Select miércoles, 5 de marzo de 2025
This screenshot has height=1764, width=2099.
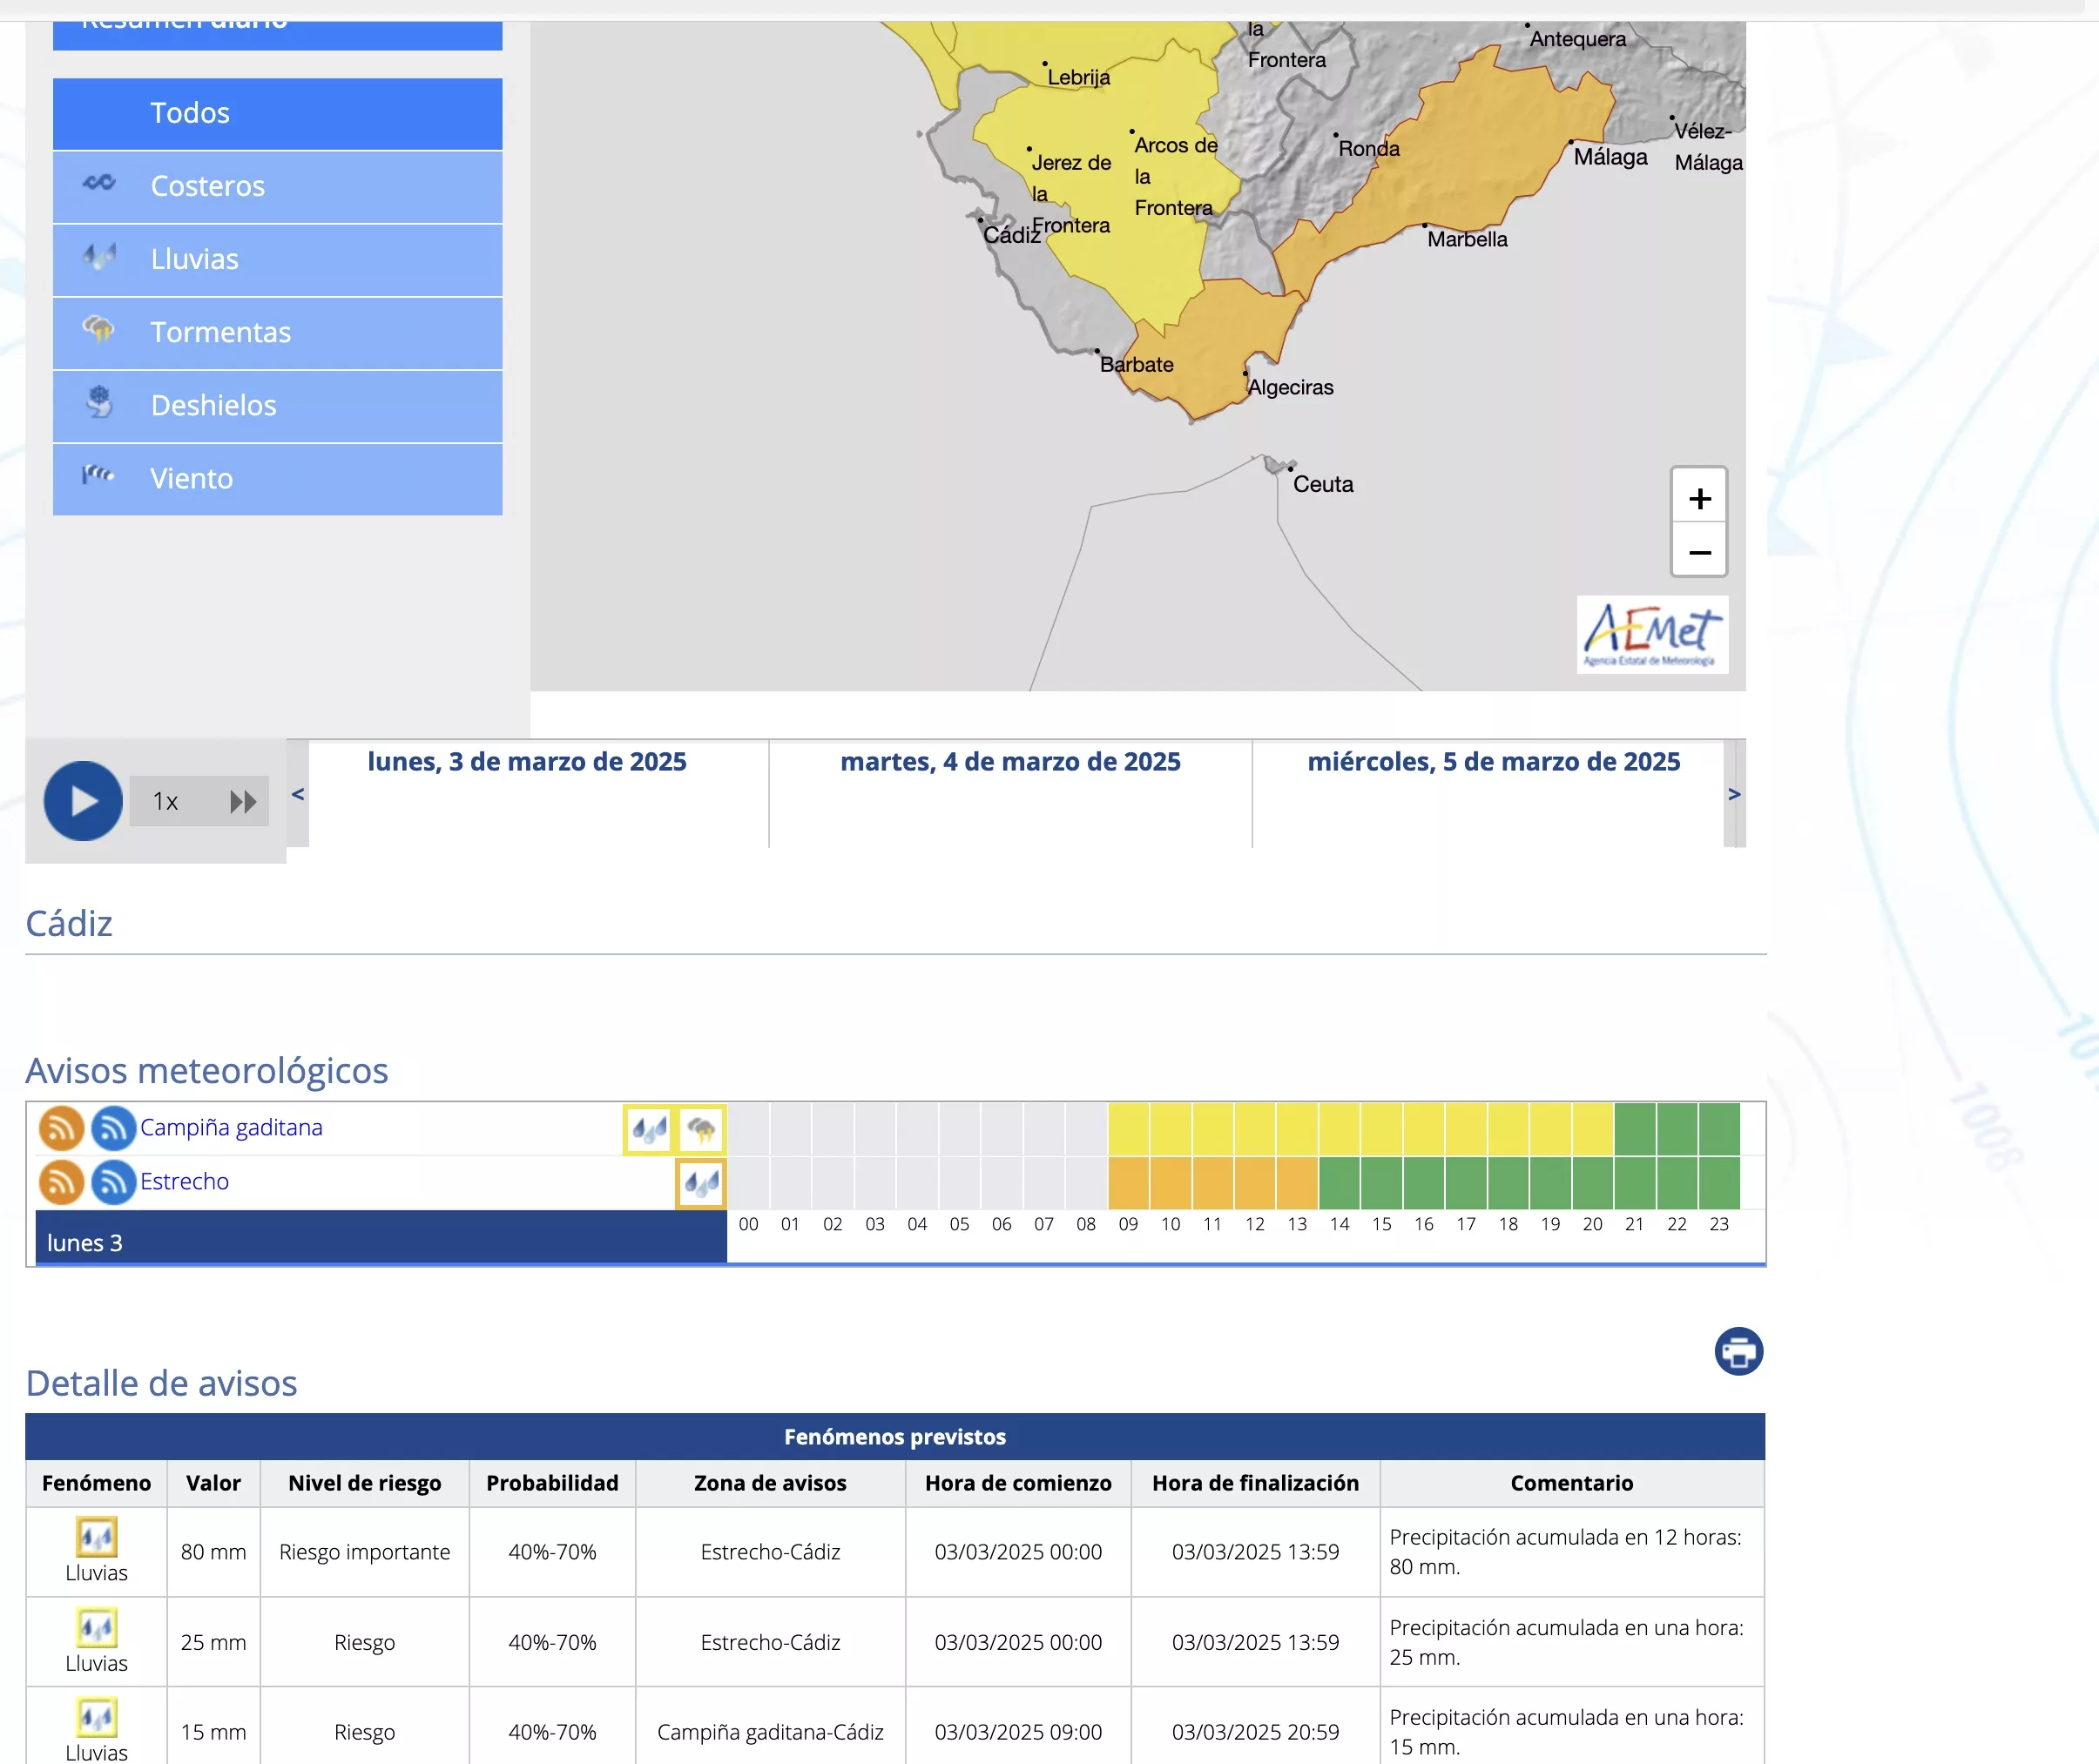coord(1493,762)
